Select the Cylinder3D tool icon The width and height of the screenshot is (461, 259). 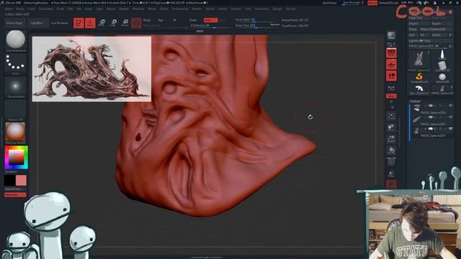(x=442, y=66)
